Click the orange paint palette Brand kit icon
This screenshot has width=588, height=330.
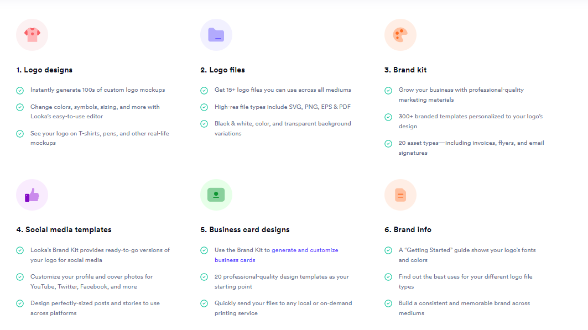400,35
